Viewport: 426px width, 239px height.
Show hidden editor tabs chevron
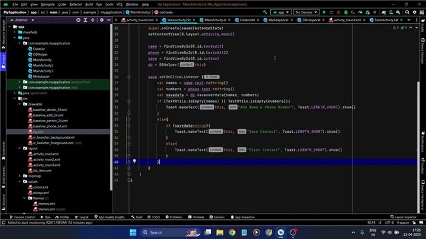coord(409,20)
